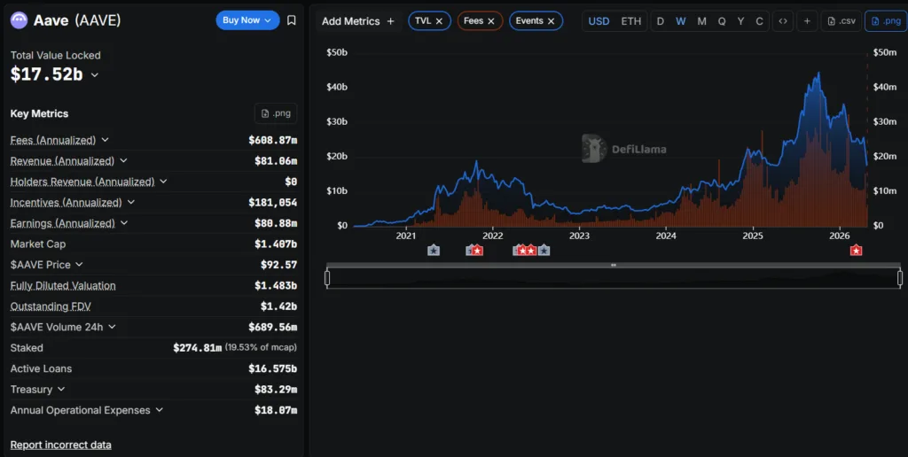The height and width of the screenshot is (457, 908).
Task: Click the blue star event marker near 2021
Action: pos(434,251)
